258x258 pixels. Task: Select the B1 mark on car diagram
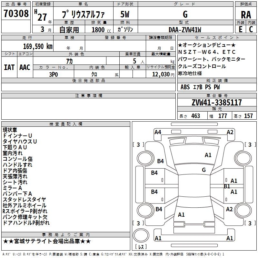(x=227, y=186)
